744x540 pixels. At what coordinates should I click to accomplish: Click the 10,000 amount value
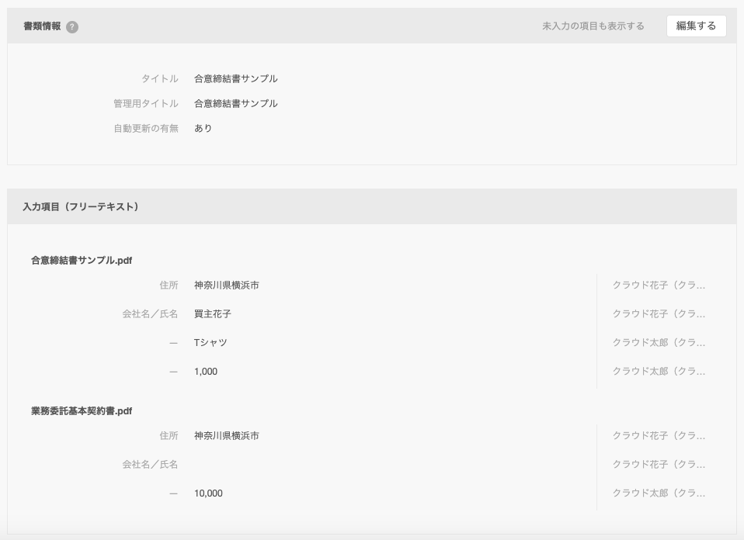coord(208,493)
